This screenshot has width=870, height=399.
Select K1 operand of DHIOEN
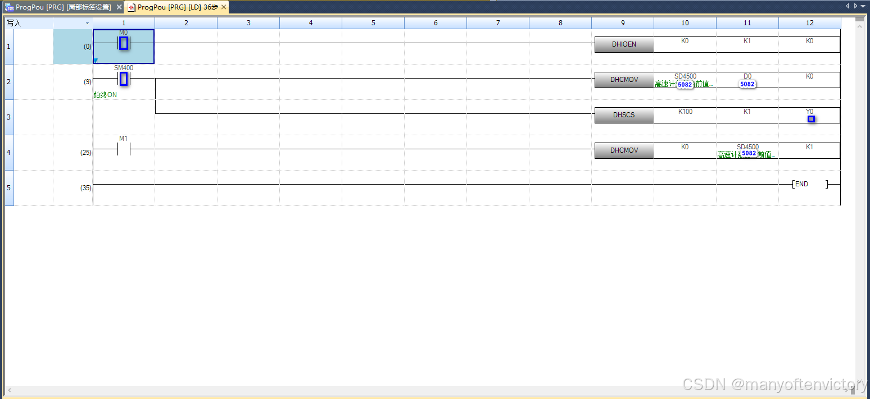click(x=747, y=41)
